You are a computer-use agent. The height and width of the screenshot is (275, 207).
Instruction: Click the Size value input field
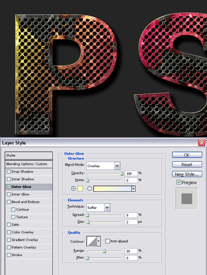point(131,222)
